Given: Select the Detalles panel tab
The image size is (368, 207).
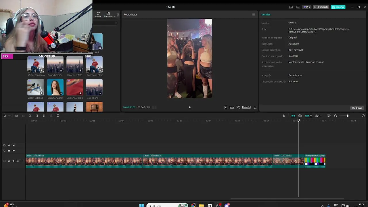Looking at the screenshot, I should pyautogui.click(x=266, y=14).
